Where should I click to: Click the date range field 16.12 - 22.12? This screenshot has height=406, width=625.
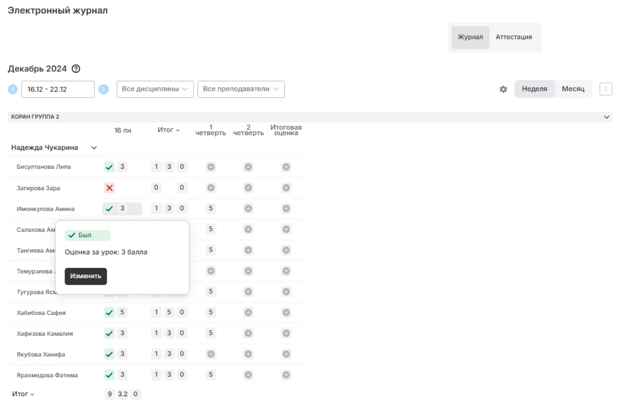click(58, 89)
